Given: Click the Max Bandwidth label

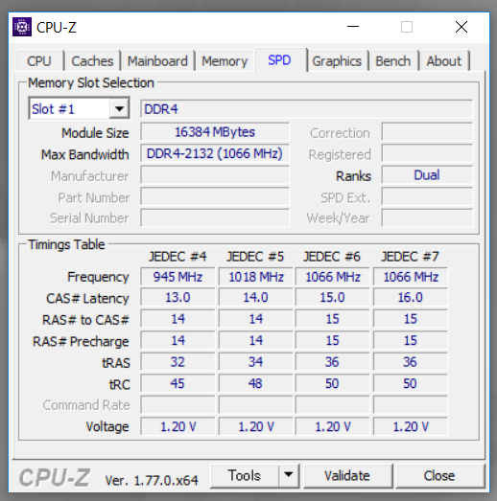Looking at the screenshot, I should tap(85, 154).
